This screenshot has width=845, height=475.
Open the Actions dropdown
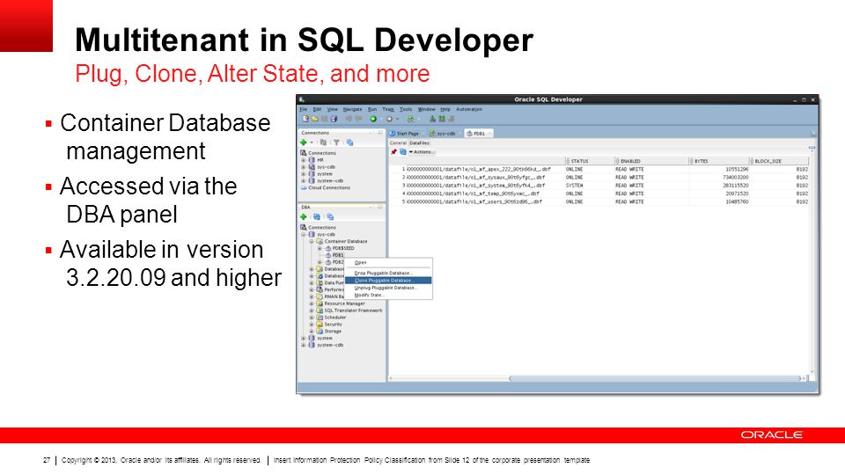pos(421,152)
